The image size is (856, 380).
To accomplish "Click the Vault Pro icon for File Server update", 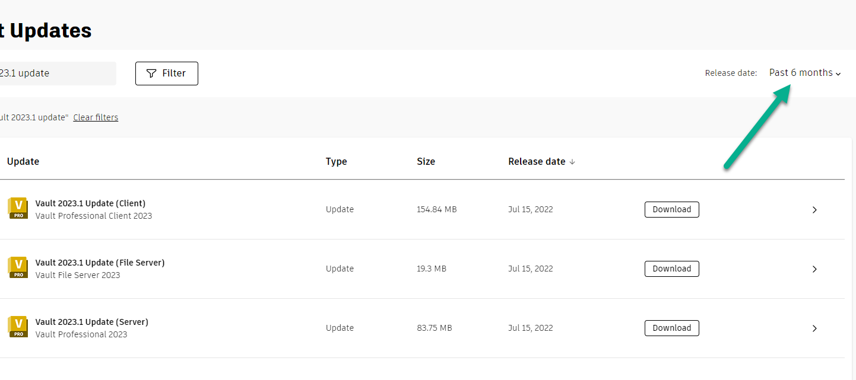I will [x=18, y=268].
